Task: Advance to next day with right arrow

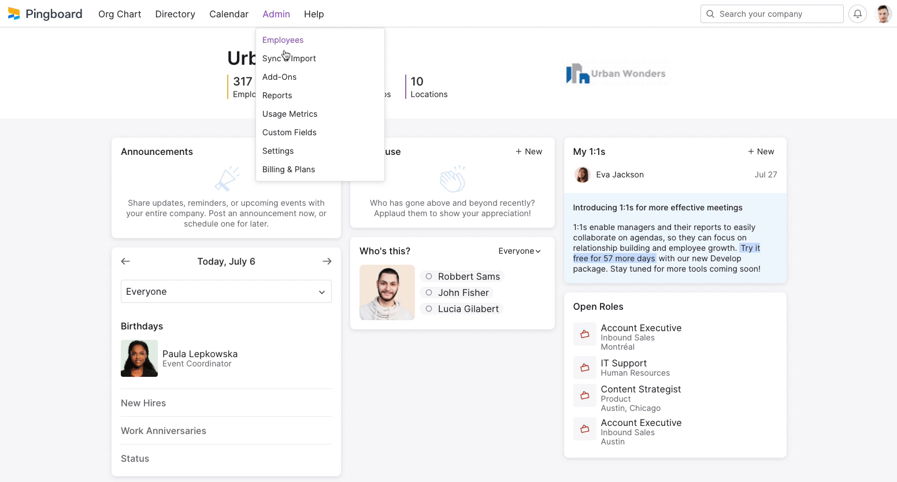Action: (x=327, y=261)
